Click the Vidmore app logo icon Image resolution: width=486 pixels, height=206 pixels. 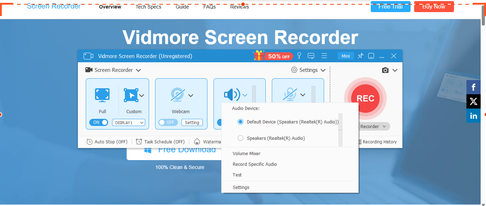(x=88, y=56)
